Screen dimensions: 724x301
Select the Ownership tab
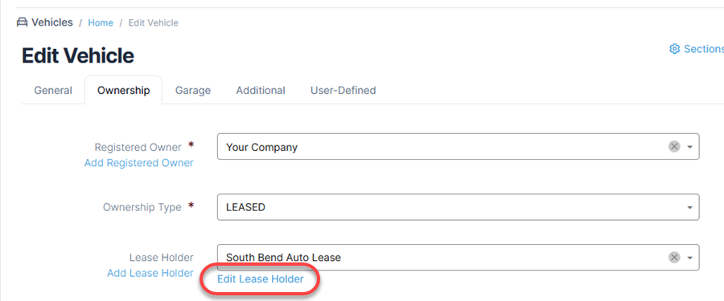(123, 91)
